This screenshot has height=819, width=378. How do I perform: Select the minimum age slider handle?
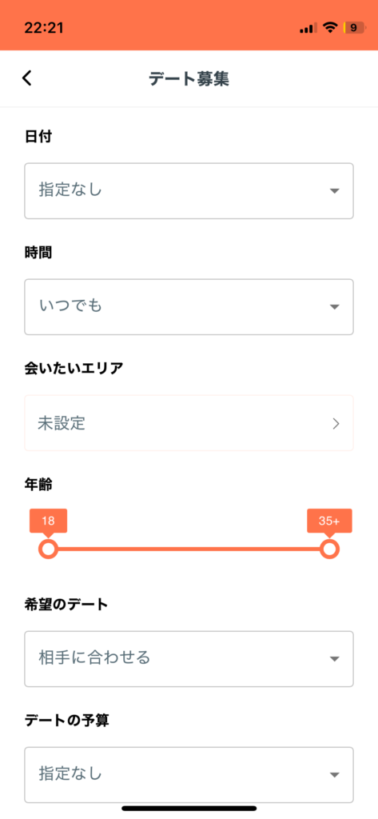pyautogui.click(x=48, y=549)
